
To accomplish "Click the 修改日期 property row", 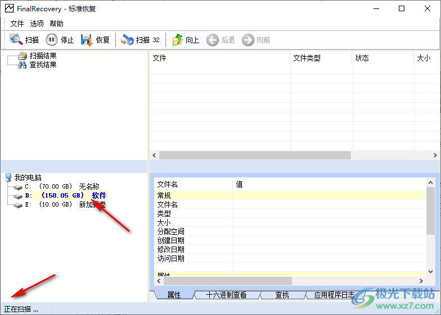I will (x=290, y=249).
